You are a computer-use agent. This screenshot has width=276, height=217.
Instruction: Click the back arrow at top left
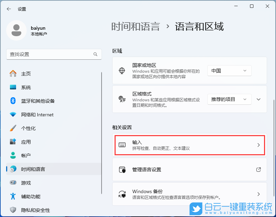pyautogui.click(x=8, y=9)
